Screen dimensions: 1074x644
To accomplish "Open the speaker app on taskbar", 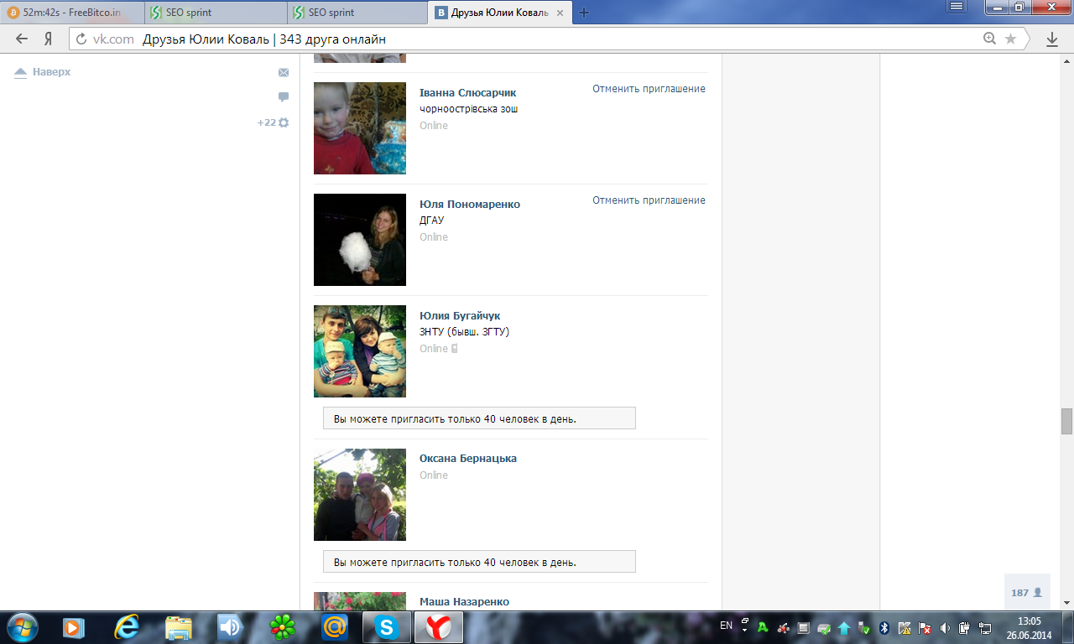I will tap(230, 627).
